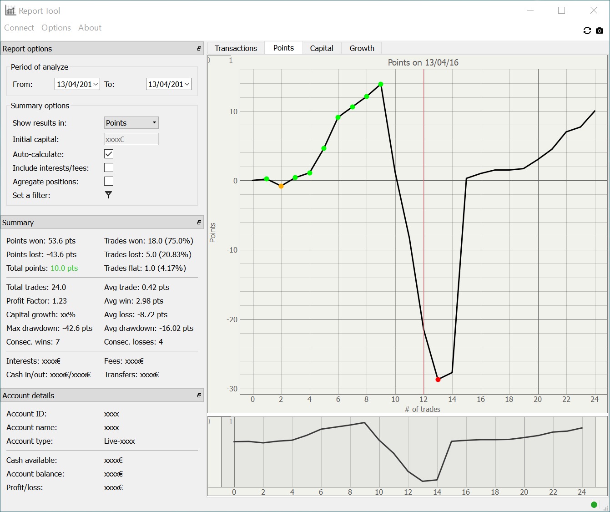The width and height of the screenshot is (610, 512).
Task: Click the filter funnel icon
Action: (108, 195)
